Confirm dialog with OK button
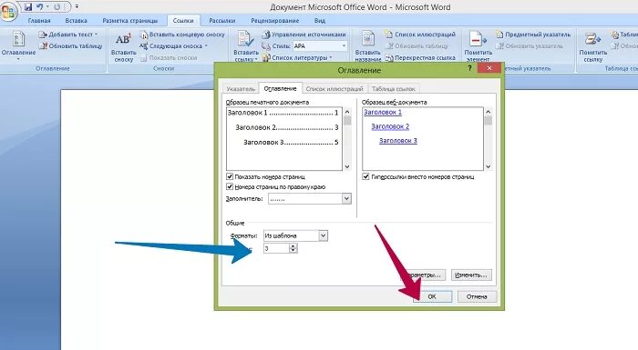 click(x=433, y=296)
